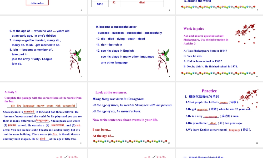Viewport: 263px width, 158px height.
Task: Click the hummingbird image on slide 9
Action: [163, 59]
